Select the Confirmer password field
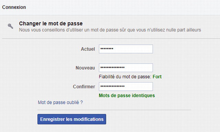The image size is (220, 132). click(126, 87)
